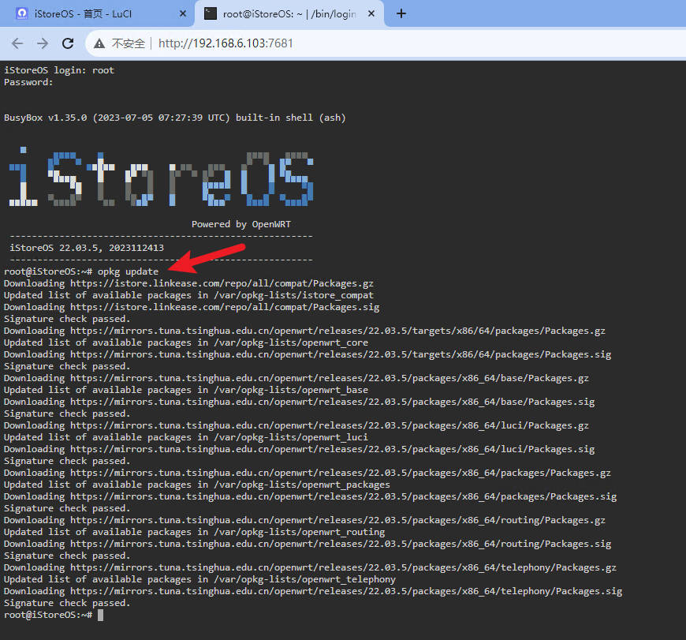Click the first 'Signature check passed.' line
The width and height of the screenshot is (686, 640).
coord(67,319)
